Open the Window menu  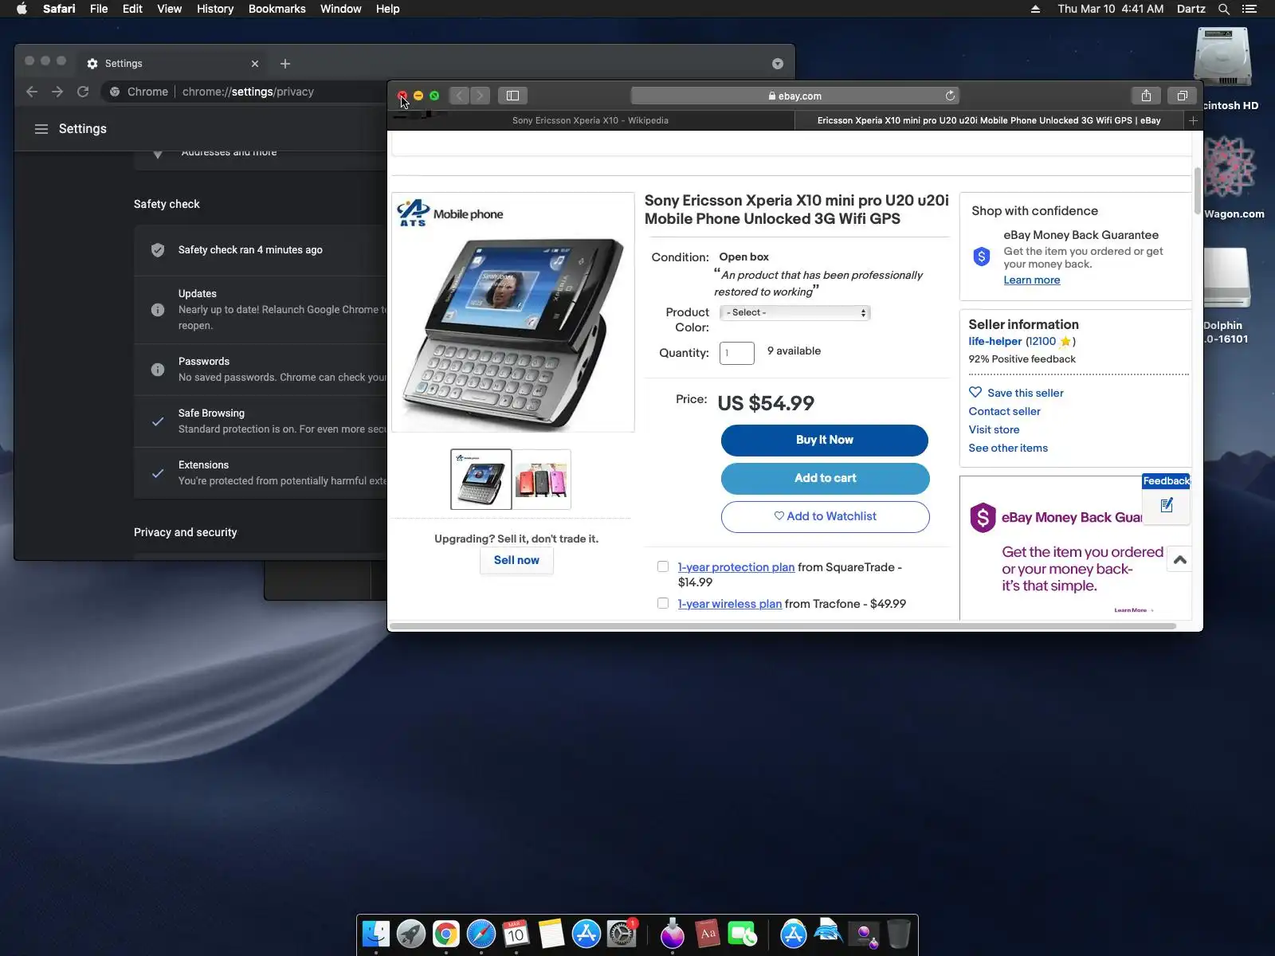[341, 9]
